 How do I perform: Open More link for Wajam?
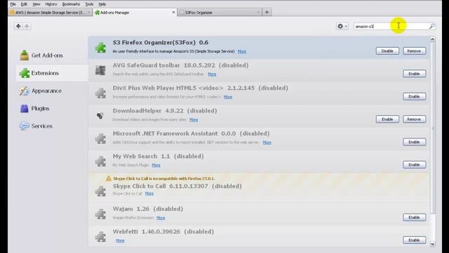[161, 218]
